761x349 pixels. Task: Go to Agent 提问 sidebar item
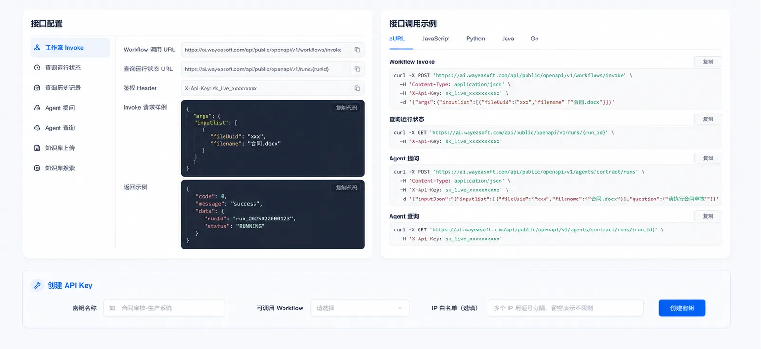point(70,108)
